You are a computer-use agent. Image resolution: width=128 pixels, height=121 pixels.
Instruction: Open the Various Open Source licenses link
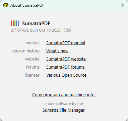pyautogui.click(x=67, y=75)
